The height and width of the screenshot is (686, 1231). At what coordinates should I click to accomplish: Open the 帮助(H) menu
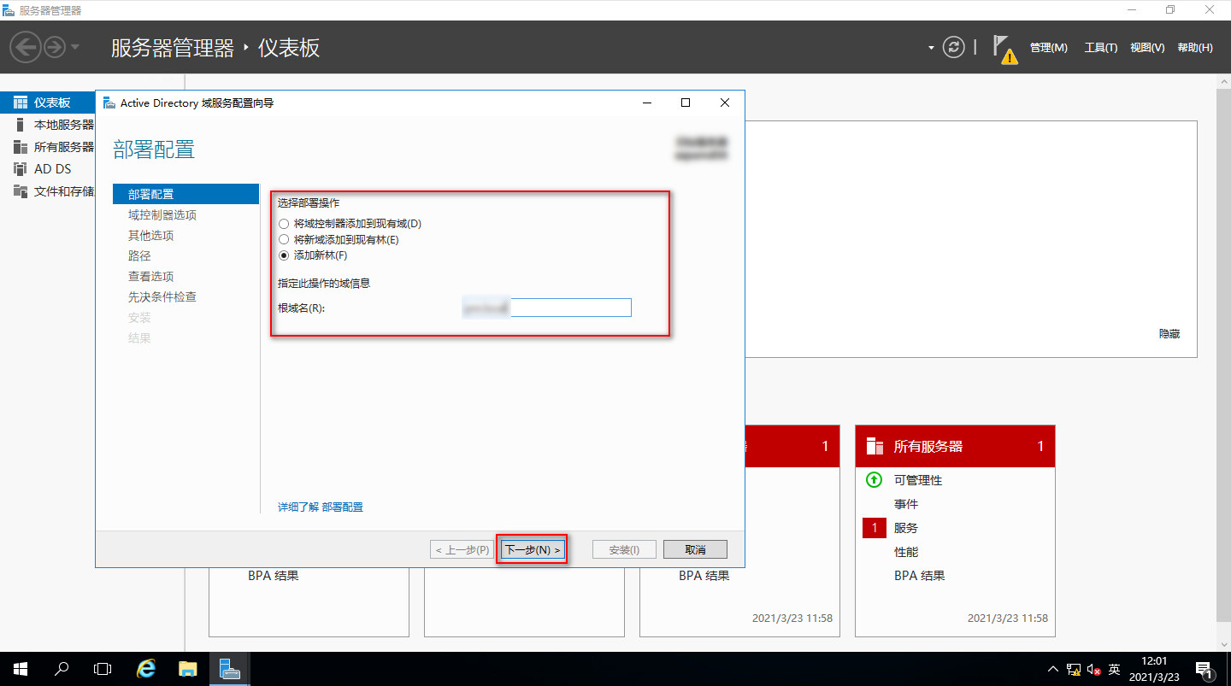pos(1195,48)
